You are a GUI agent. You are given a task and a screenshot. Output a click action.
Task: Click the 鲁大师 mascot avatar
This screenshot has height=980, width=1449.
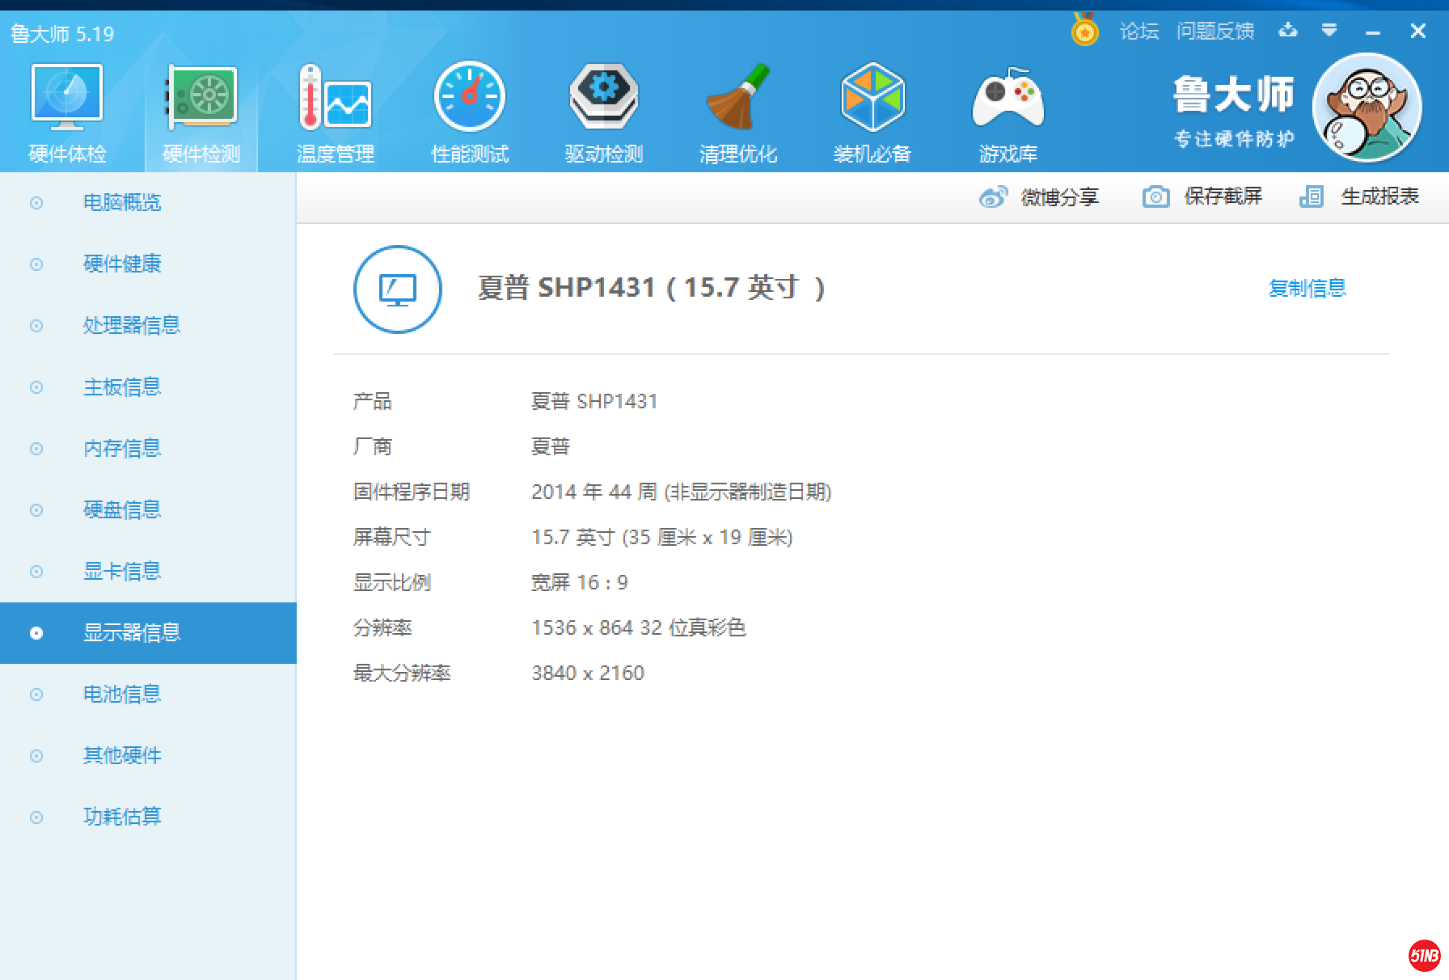coord(1367,108)
